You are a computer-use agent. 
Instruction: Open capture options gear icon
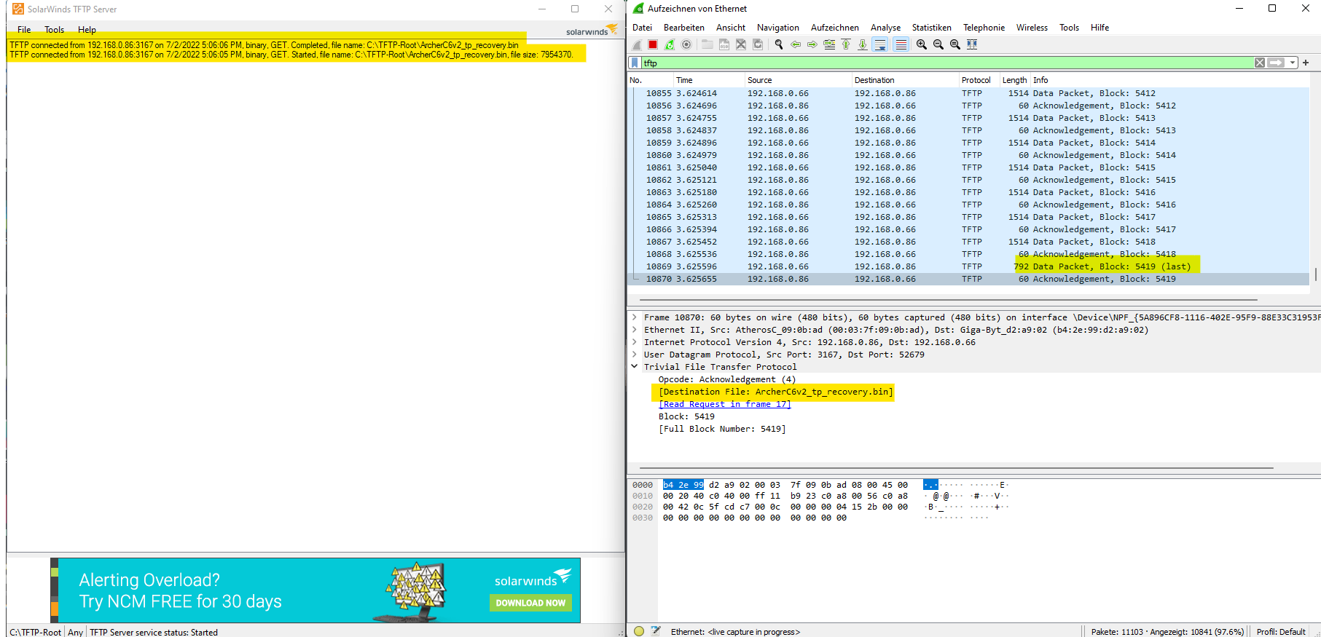[686, 44]
